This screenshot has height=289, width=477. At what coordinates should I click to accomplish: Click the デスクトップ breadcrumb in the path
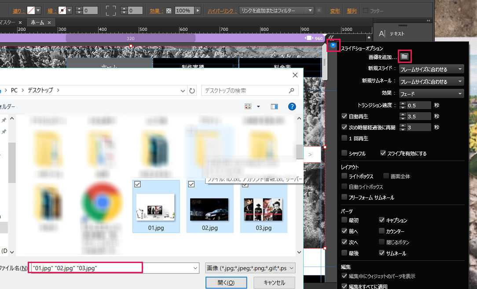(x=40, y=90)
